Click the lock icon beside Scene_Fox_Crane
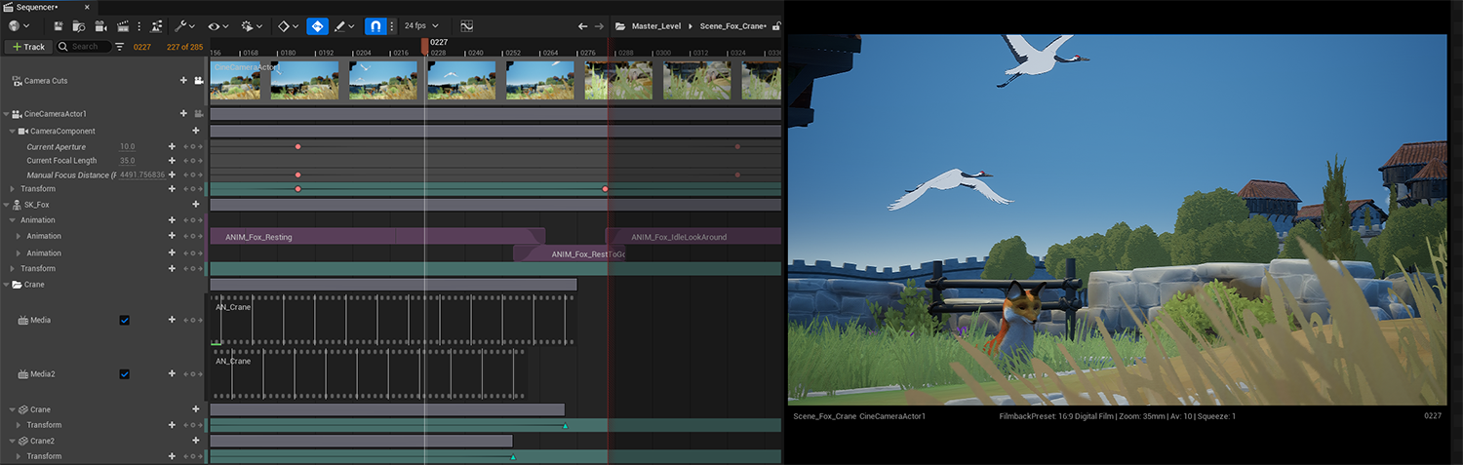This screenshot has width=1463, height=465. pyautogui.click(x=775, y=26)
